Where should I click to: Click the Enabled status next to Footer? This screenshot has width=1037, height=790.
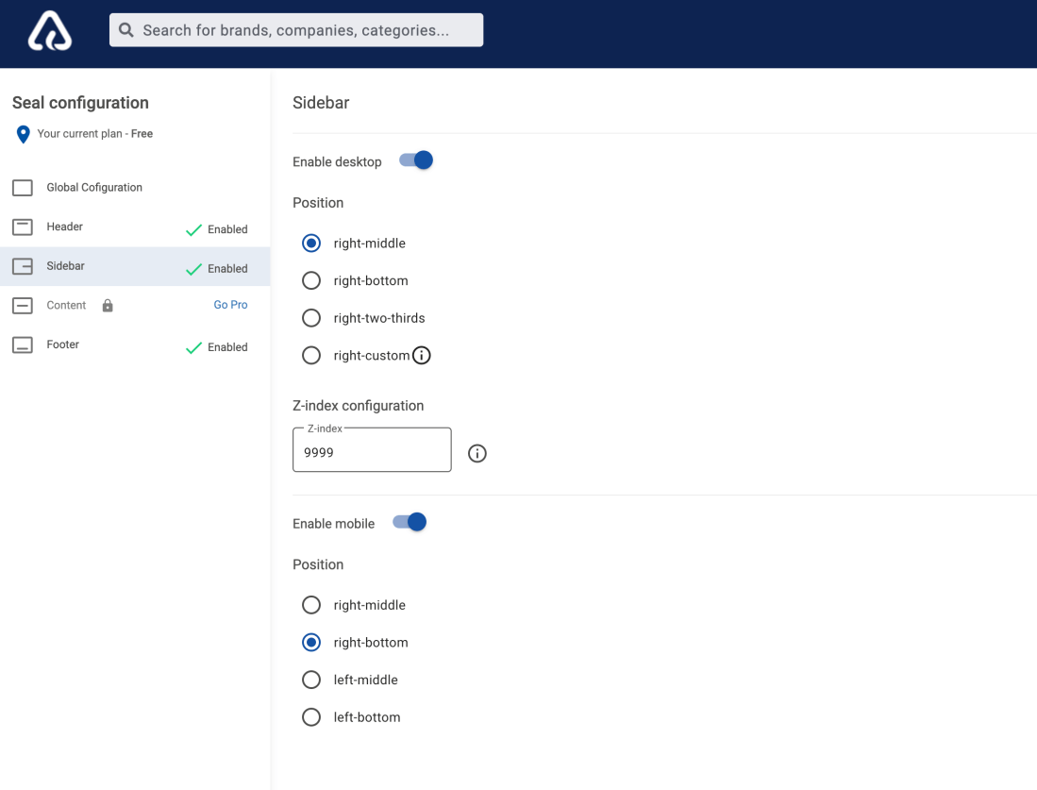pos(226,346)
